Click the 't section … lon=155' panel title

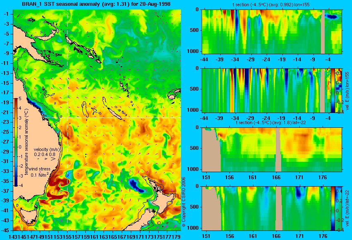[271, 5]
